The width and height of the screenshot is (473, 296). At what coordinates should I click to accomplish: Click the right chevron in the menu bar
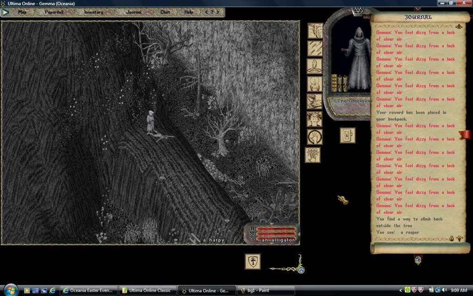pos(218,12)
